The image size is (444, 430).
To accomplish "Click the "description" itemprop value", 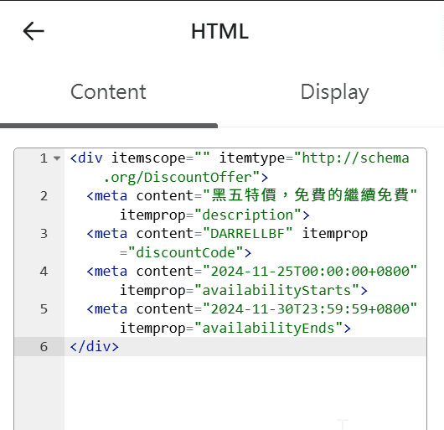I will (x=248, y=215).
